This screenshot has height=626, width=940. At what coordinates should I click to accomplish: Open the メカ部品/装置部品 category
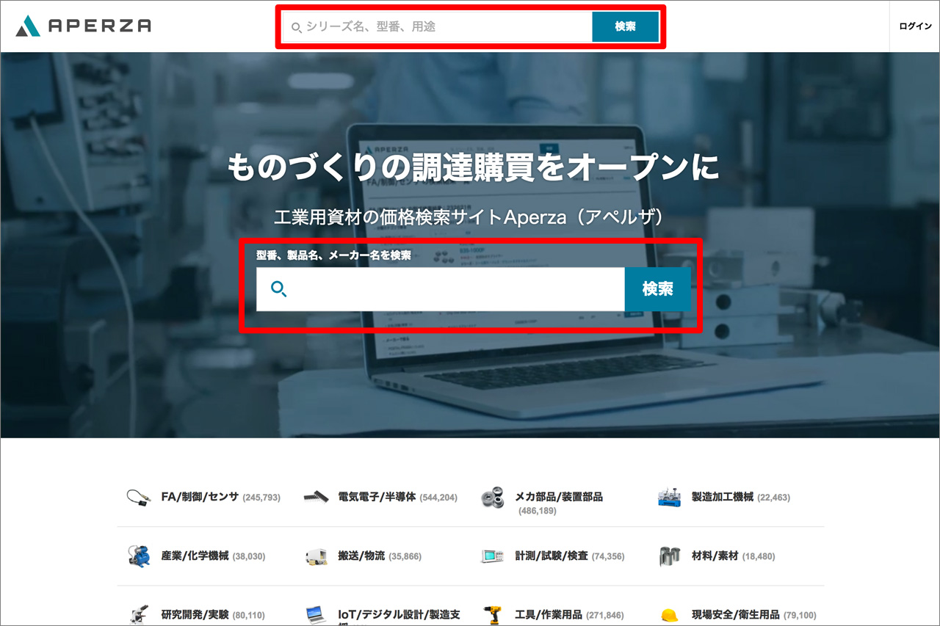559,497
